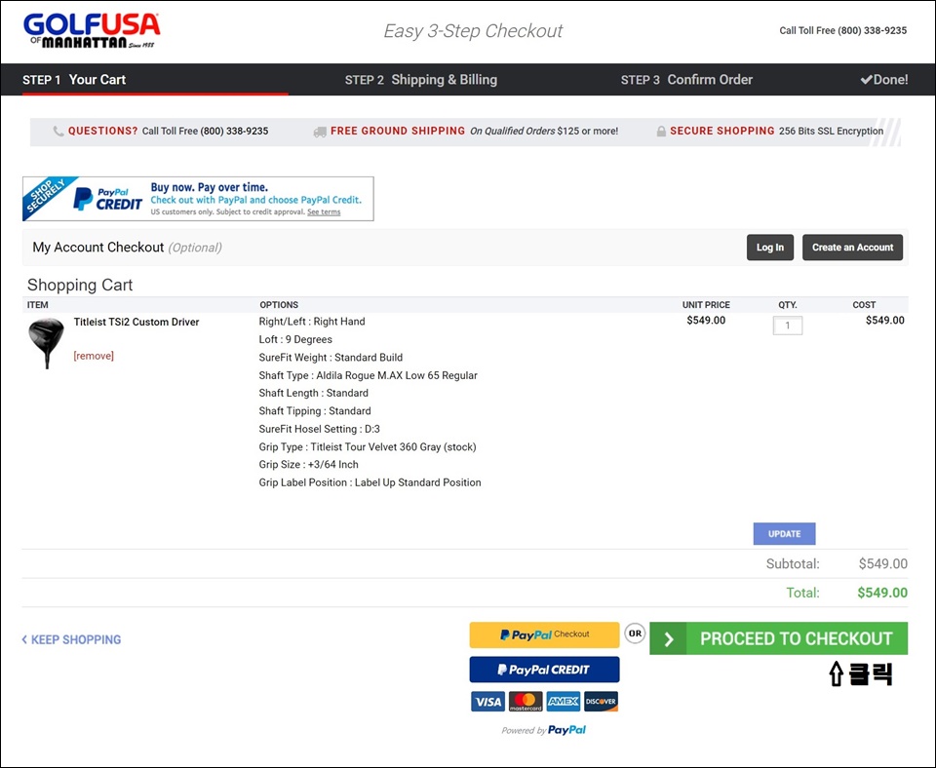This screenshot has width=936, height=768.
Task: Select the Step 1 Your Cart tab
Action: pos(74,80)
